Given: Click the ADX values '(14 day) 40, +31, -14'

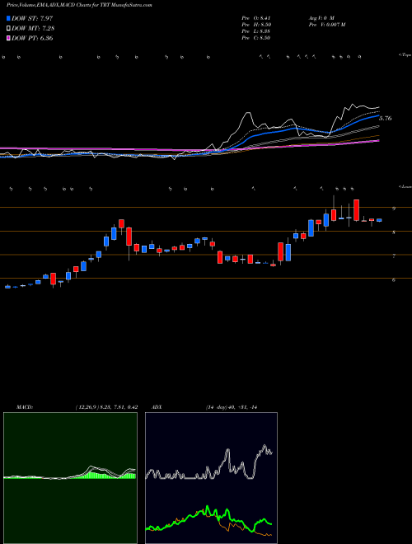Looking at the screenshot, I should pos(231,407).
